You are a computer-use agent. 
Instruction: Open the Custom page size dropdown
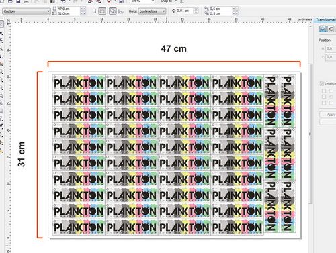tap(26, 11)
